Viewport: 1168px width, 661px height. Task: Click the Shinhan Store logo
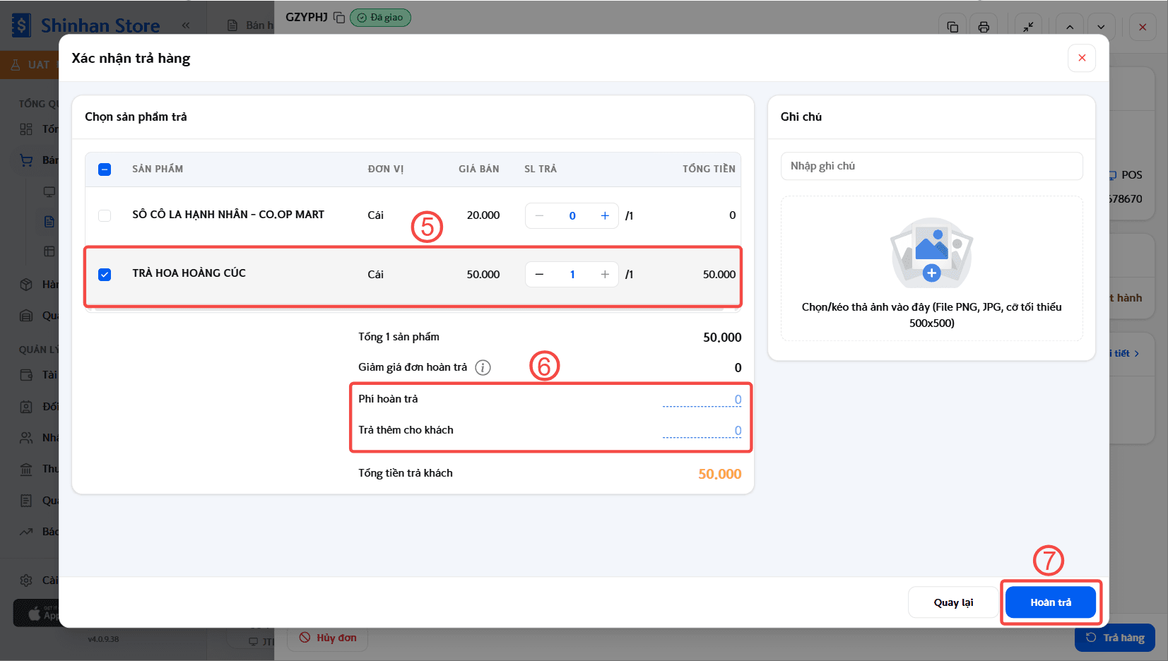pyautogui.click(x=86, y=25)
